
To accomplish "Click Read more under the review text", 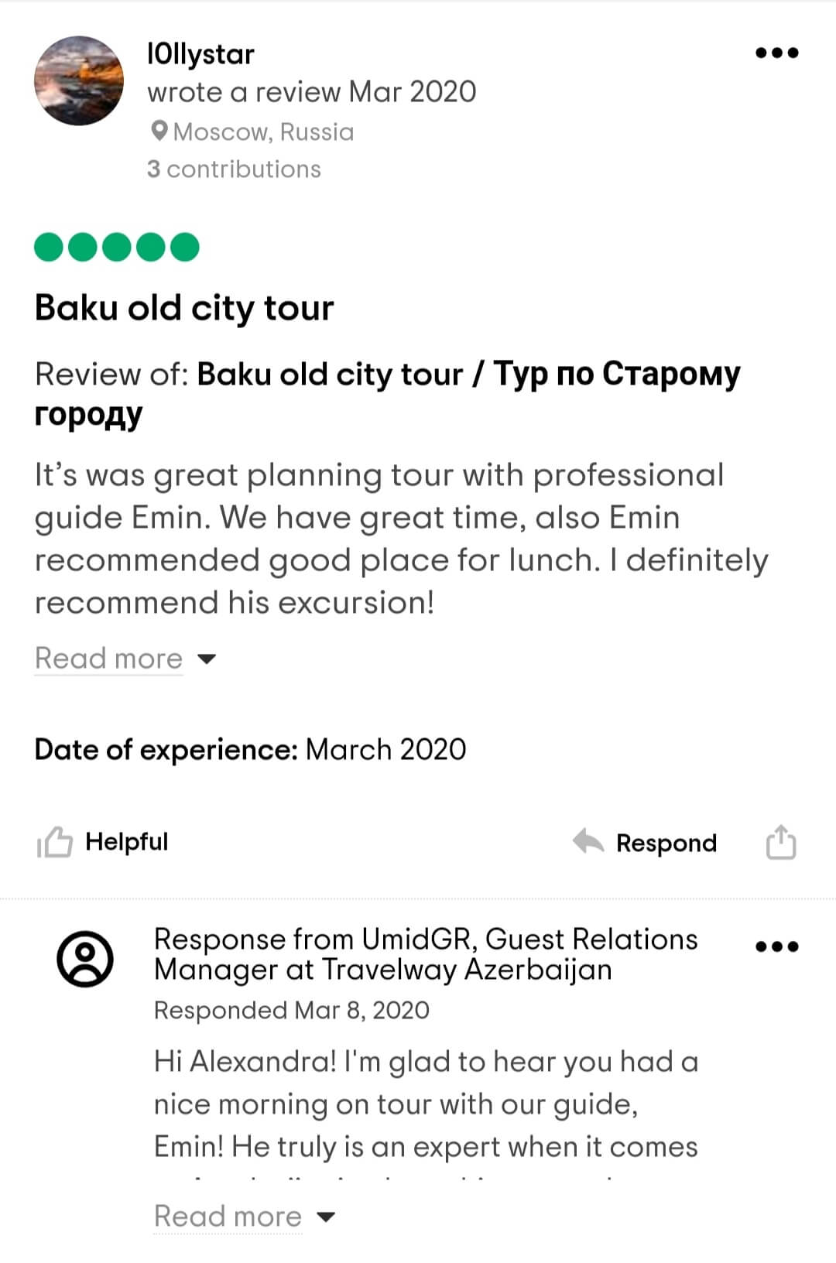I will click(x=109, y=659).
